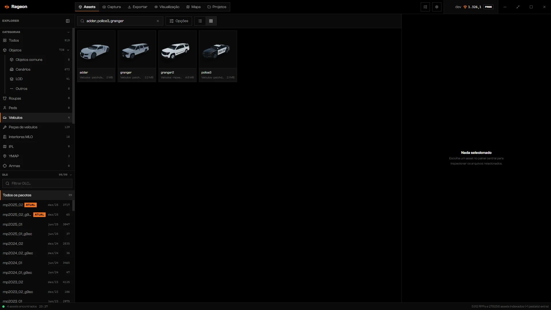The width and height of the screenshot is (551, 310).
Task: Open the granger2 vehicle thumbnail
Action: pyautogui.click(x=177, y=49)
